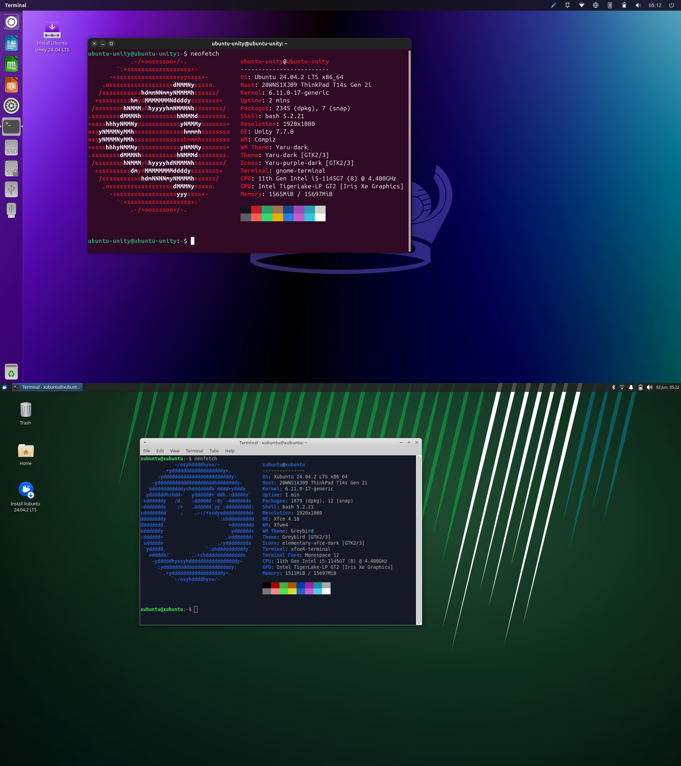The width and height of the screenshot is (681, 766).
Task: Click the paintbrush indicator in the Unity top panel
Action: (x=553, y=5)
